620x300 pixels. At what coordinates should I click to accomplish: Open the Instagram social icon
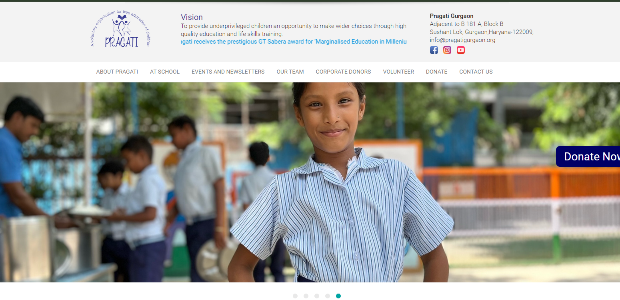point(447,50)
